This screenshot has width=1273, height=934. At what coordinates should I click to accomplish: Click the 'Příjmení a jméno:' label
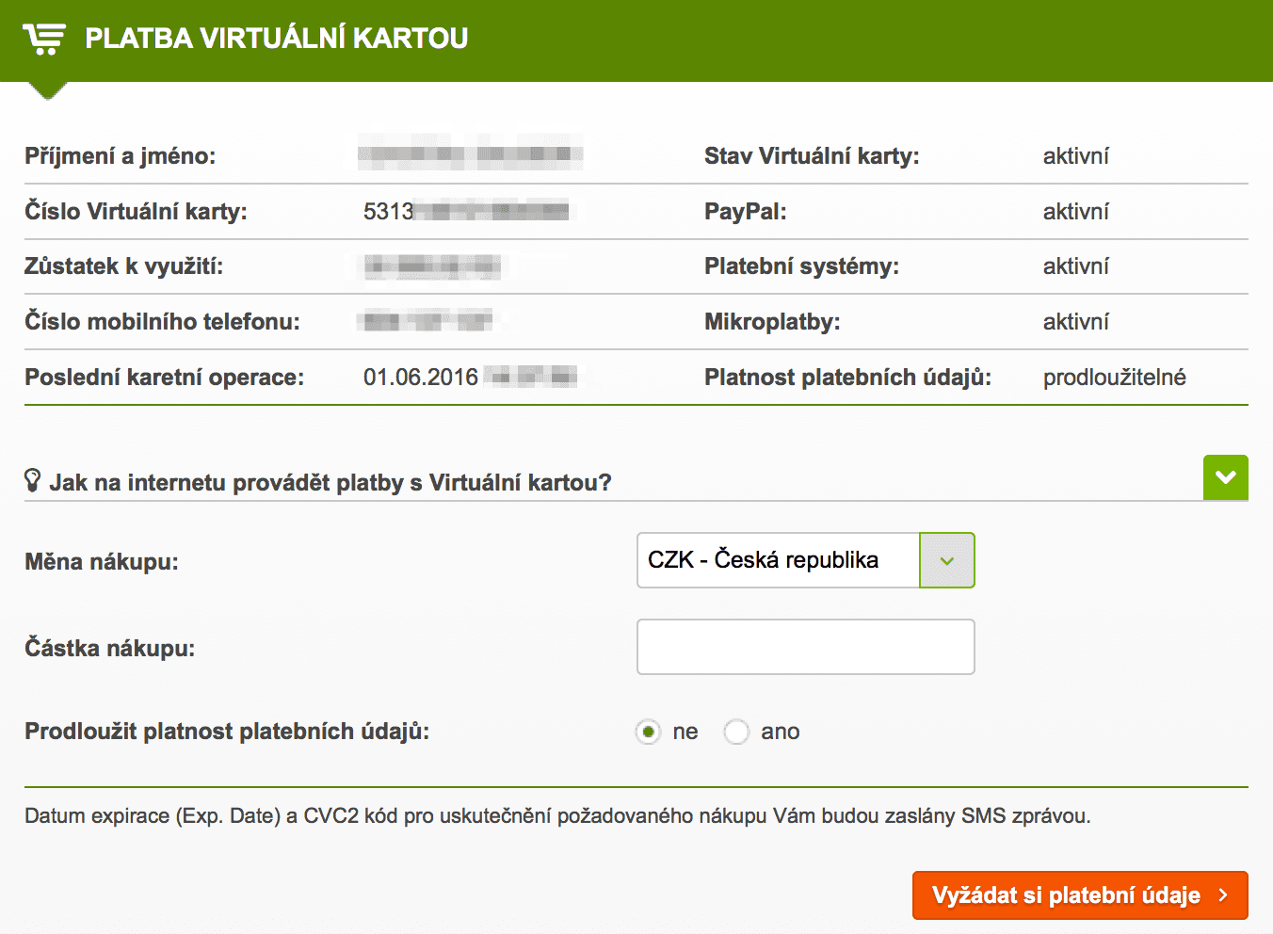click(121, 156)
